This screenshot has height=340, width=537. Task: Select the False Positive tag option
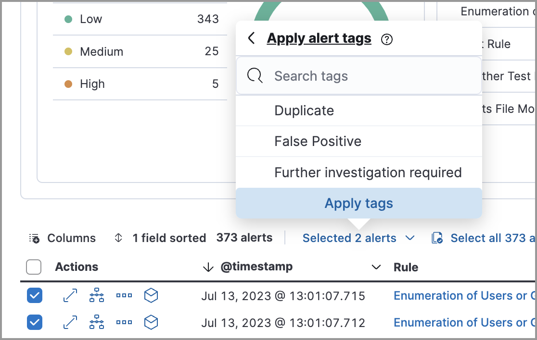pyautogui.click(x=318, y=141)
